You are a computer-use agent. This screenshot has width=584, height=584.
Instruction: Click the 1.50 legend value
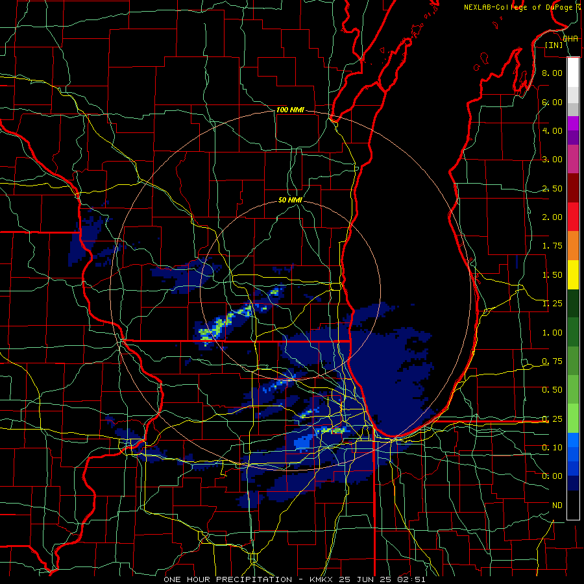[552, 275]
